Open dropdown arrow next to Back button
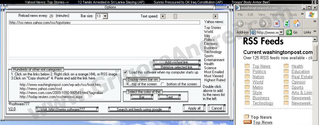Image resolution: width=319 pixels, height=125 pixels. coord(255,24)
